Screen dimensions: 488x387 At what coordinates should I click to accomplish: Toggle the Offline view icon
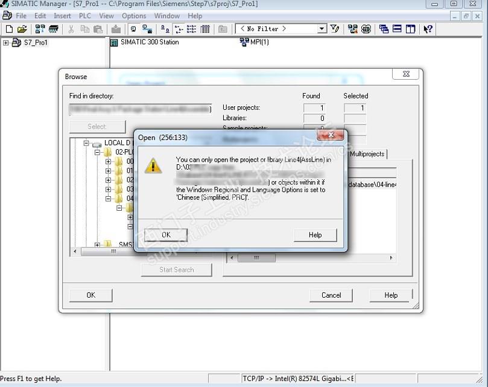tap(147, 30)
